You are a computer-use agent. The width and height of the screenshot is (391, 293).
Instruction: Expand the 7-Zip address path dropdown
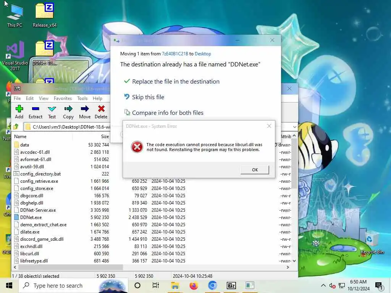294,127
